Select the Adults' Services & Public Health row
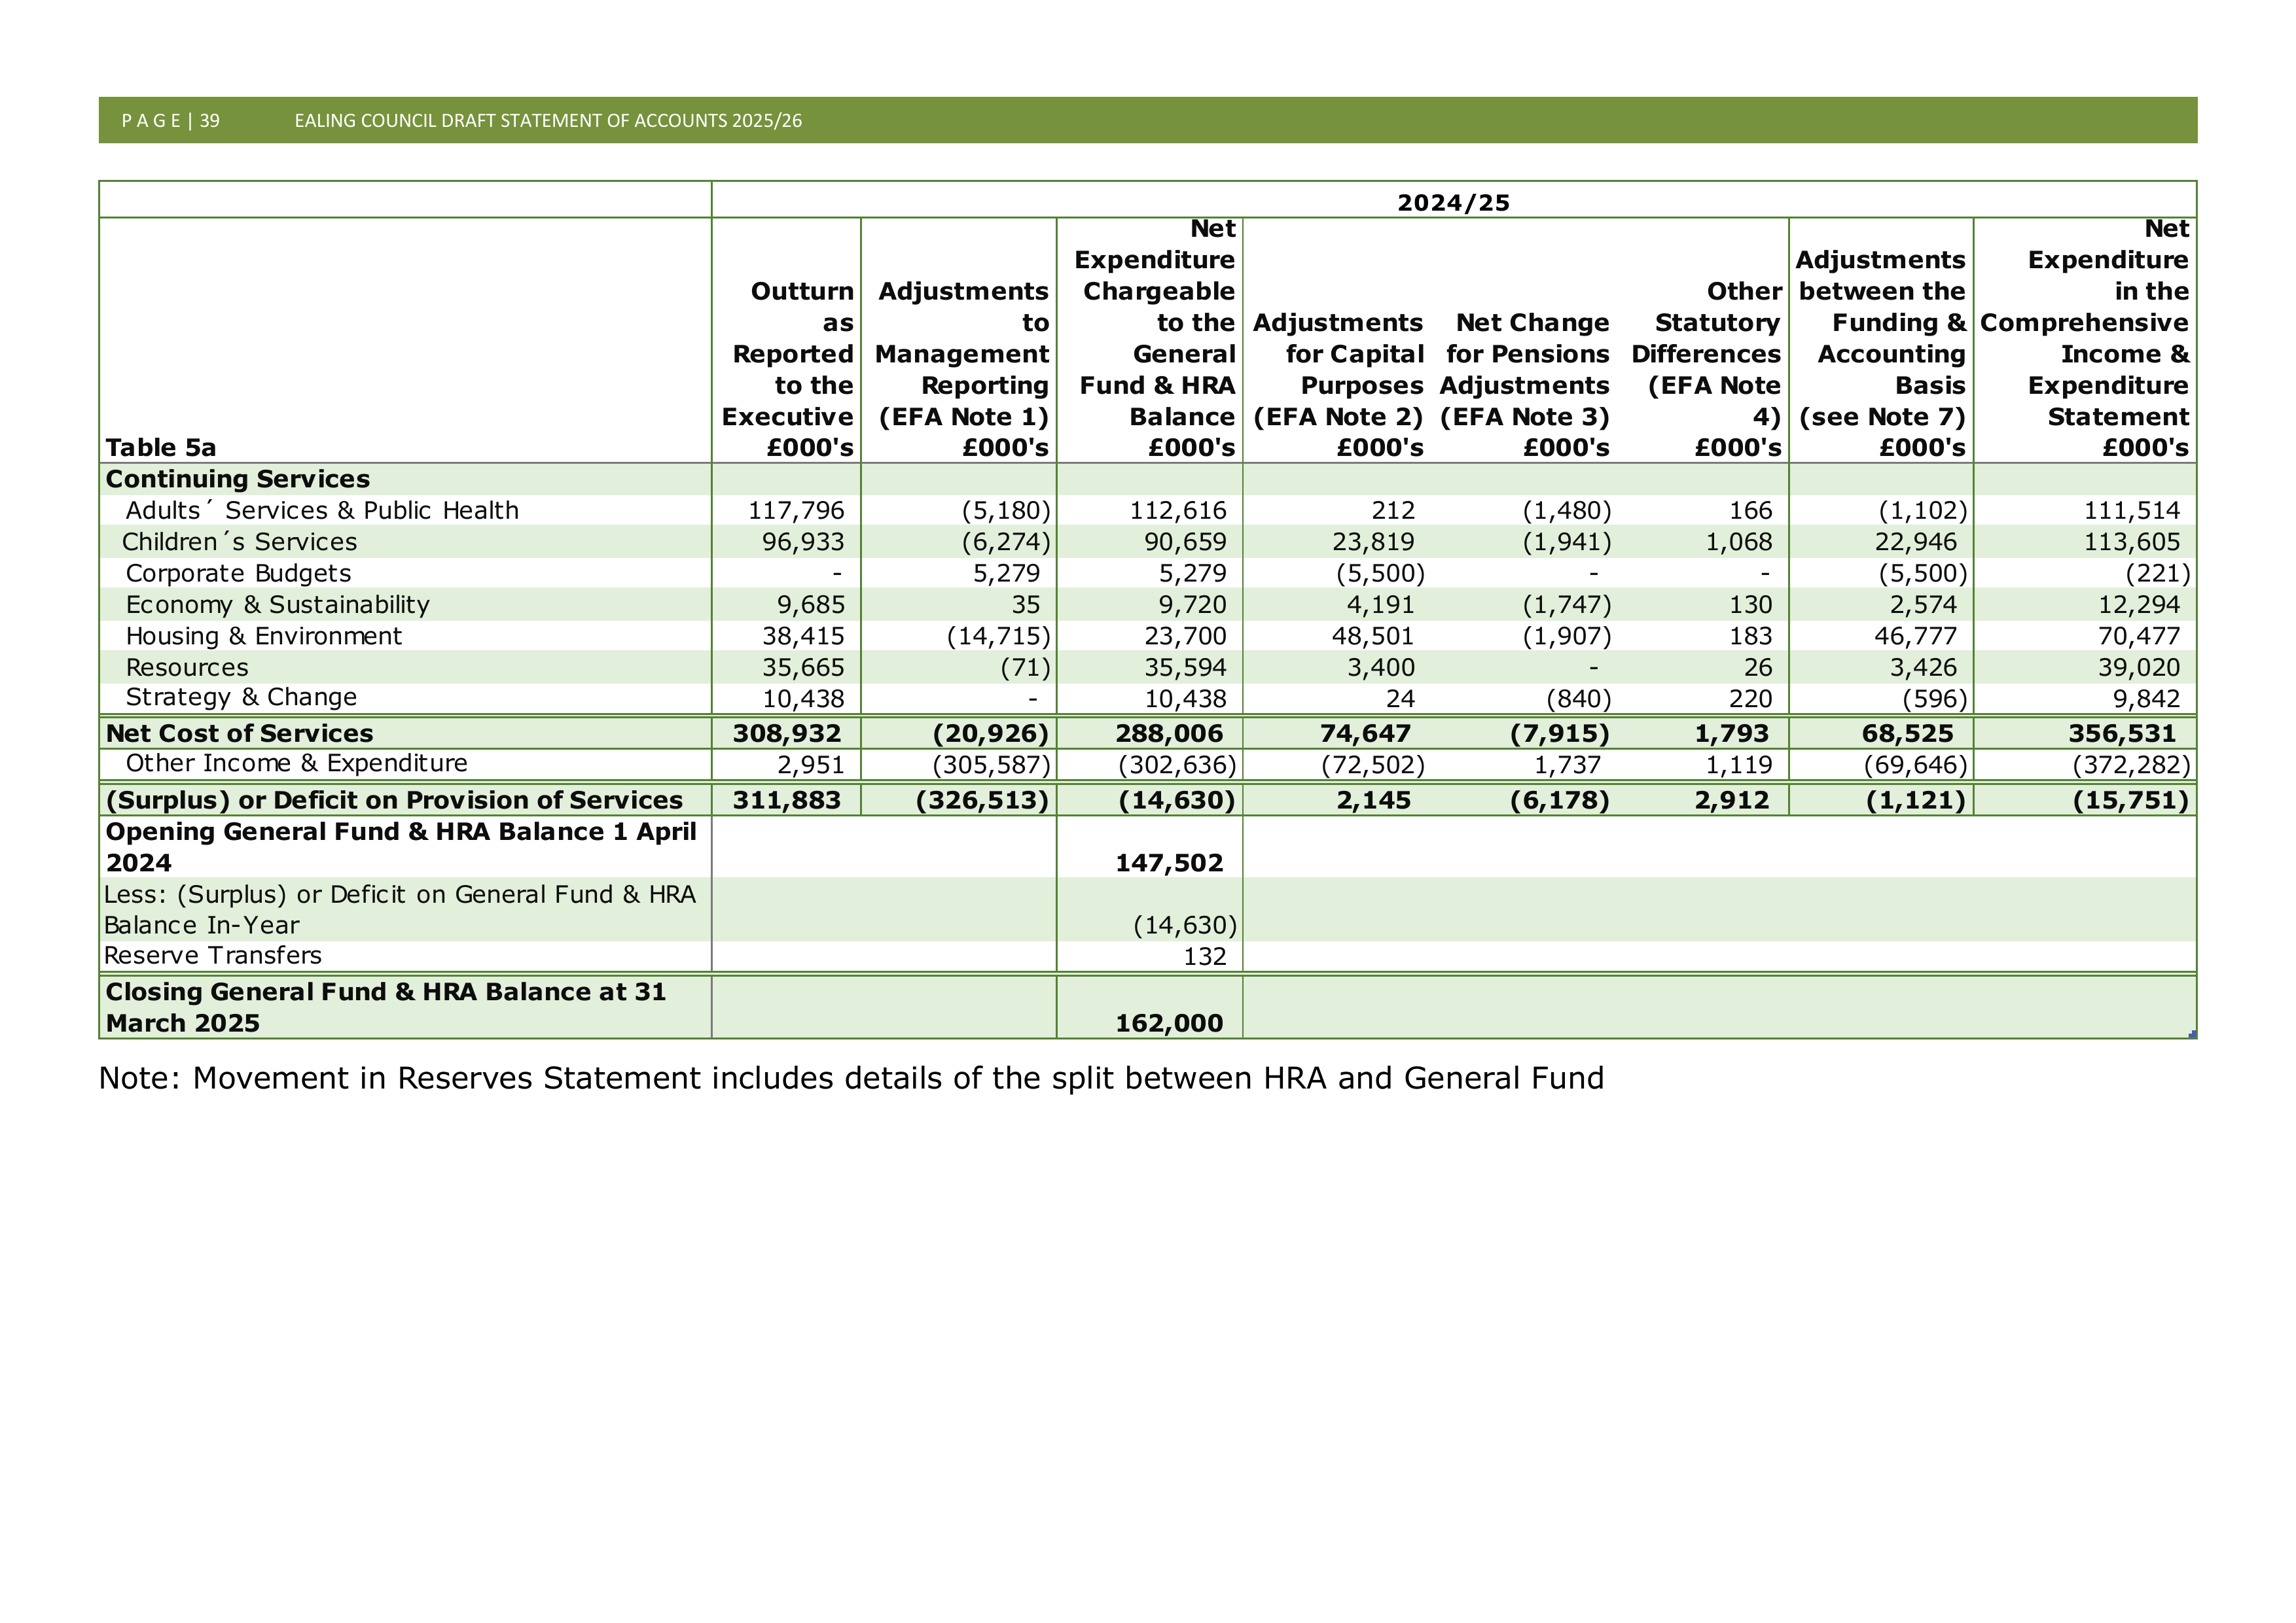This screenshot has height=1623, width=2296. tap(1147, 511)
